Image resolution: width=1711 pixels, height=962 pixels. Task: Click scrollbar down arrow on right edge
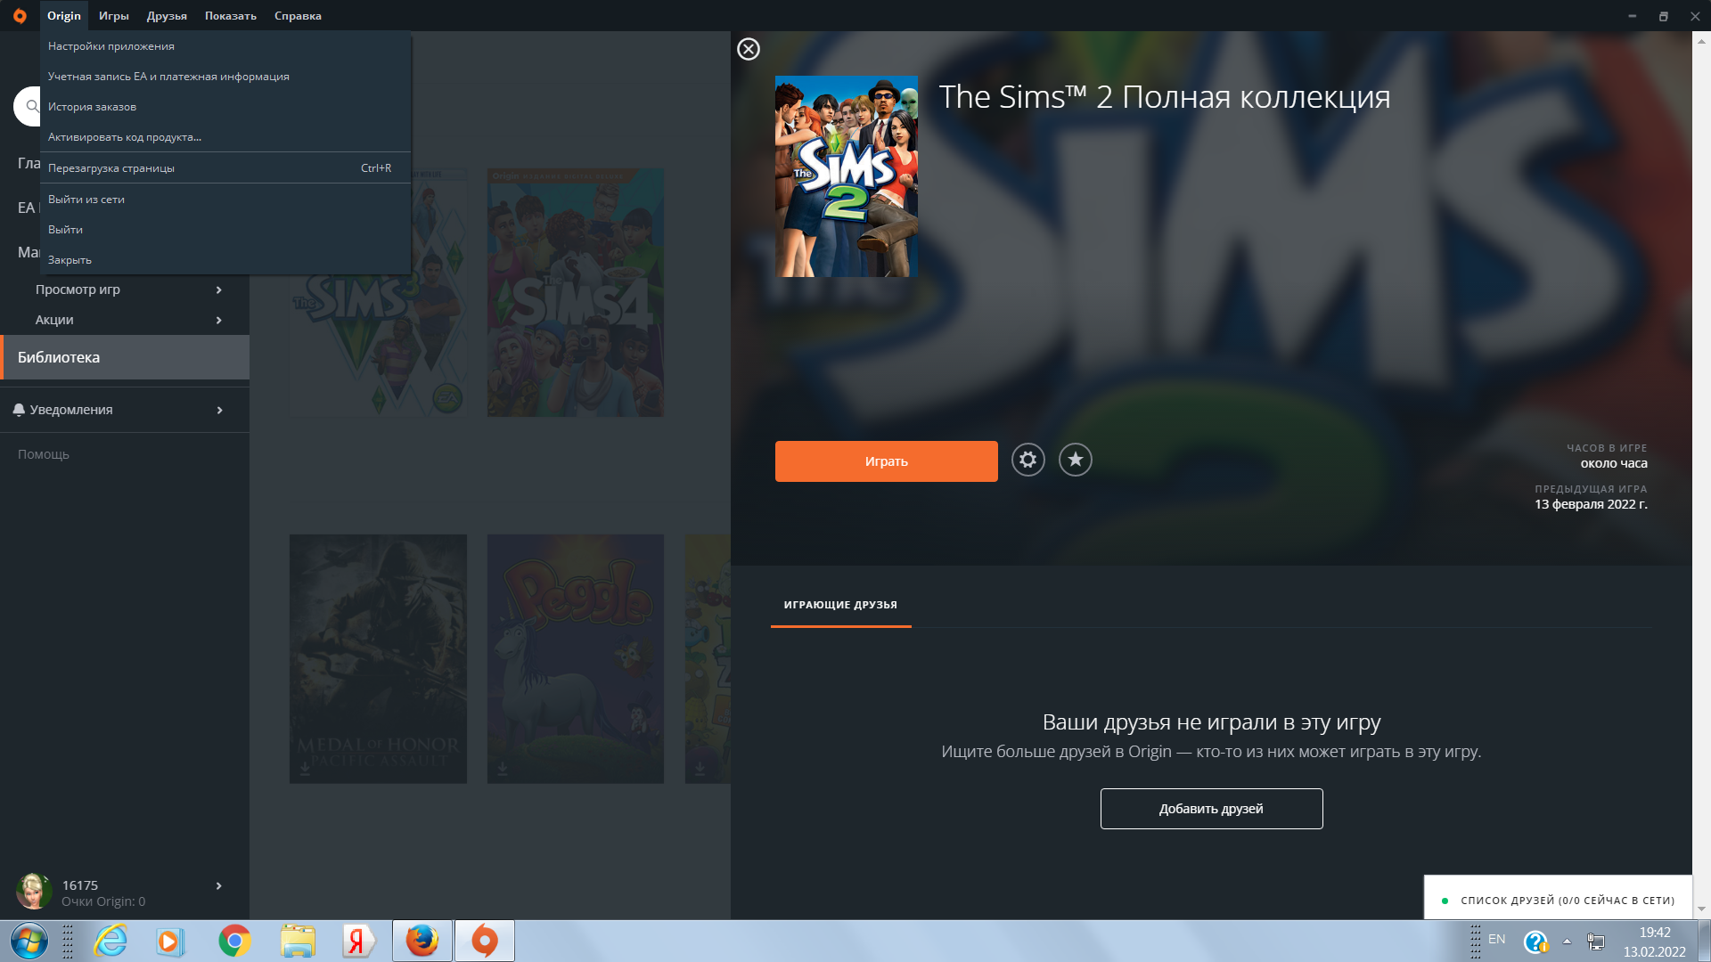[1701, 909]
